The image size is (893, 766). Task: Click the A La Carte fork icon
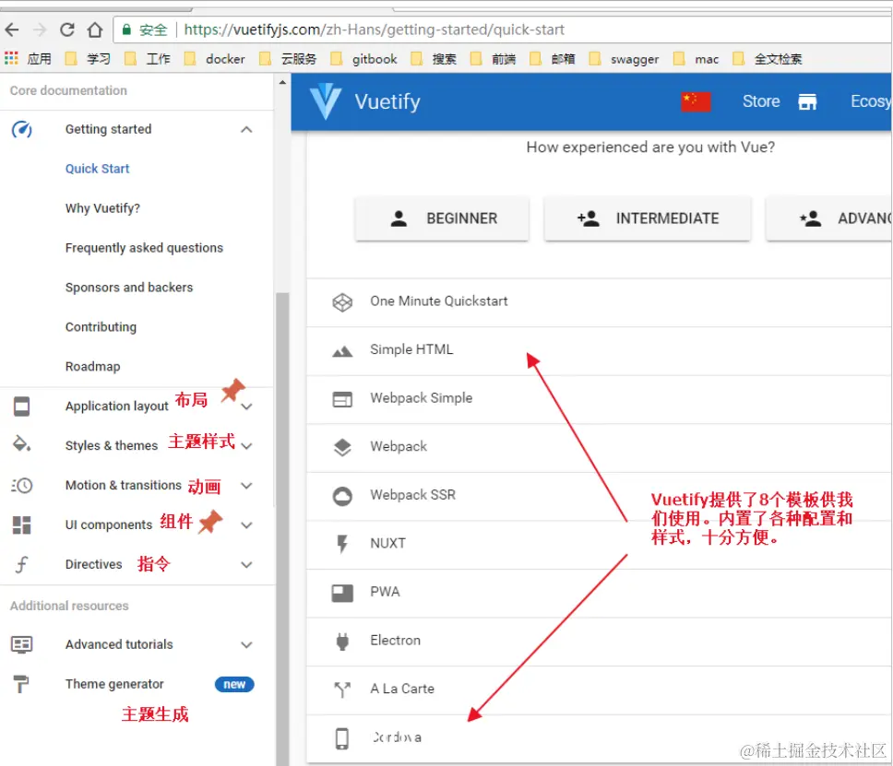[x=342, y=689]
